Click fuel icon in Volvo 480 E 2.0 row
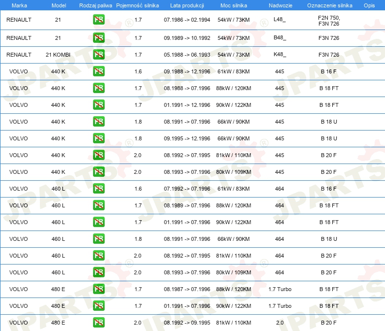 (x=98, y=323)
